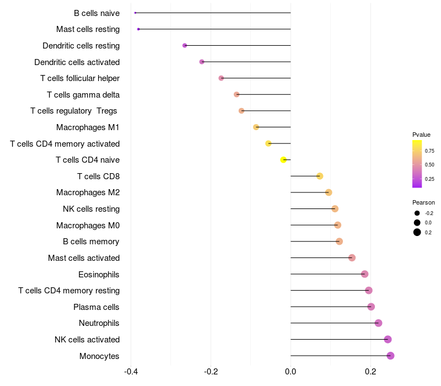The image size is (441, 386).
Task: Click the Macrophages M1 label
Action: coord(88,127)
